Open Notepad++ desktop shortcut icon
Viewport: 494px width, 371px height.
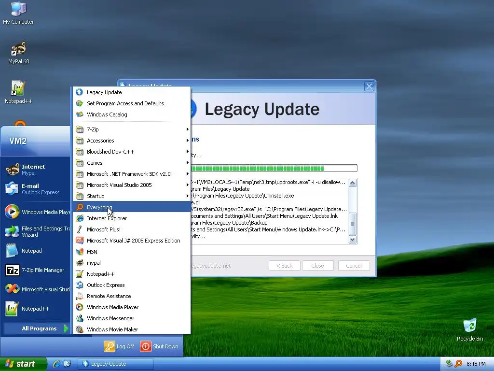(x=18, y=92)
